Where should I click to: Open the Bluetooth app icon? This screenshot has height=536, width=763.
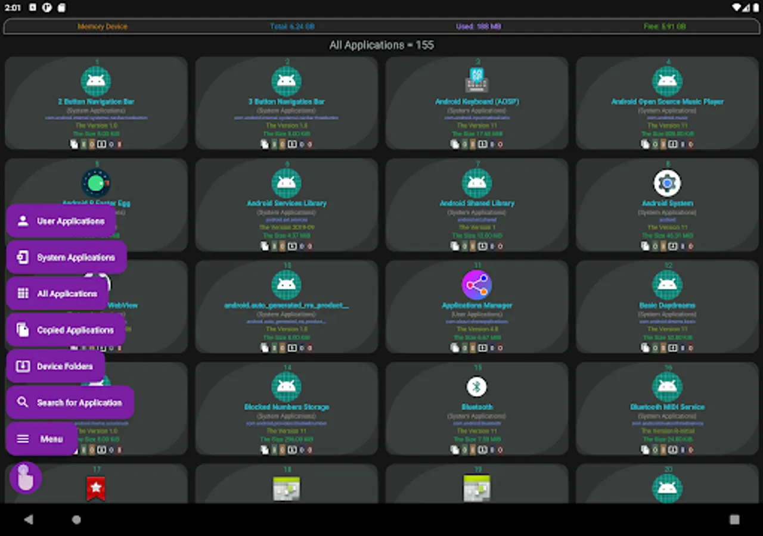[x=477, y=387]
